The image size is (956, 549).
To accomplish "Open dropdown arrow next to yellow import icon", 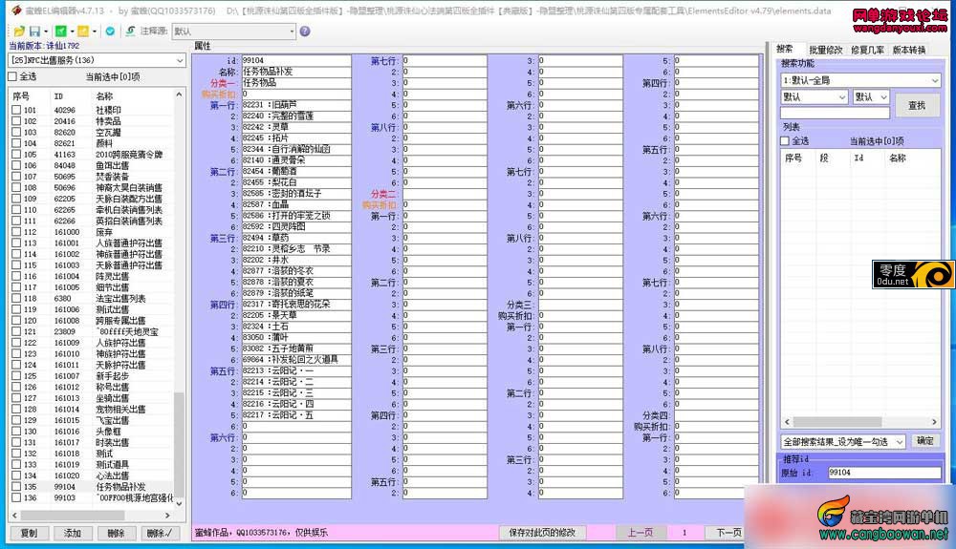I will tap(95, 32).
